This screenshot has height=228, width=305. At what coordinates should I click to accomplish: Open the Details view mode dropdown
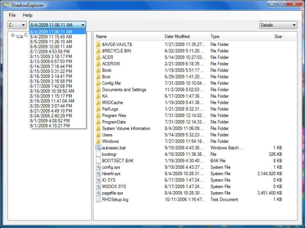278,25
